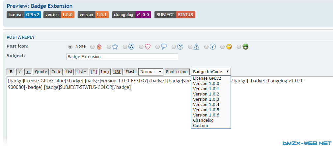Click the radioactive symbol post icon
This screenshot has height=146, width=333.
[131, 47]
